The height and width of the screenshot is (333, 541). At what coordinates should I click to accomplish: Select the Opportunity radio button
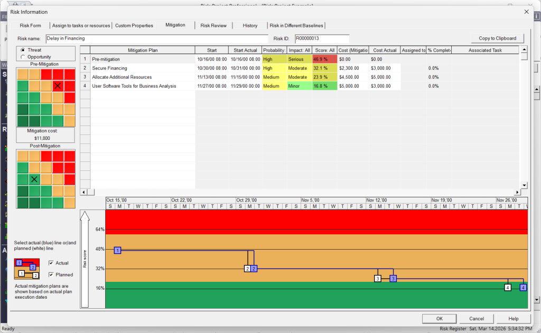tap(23, 57)
